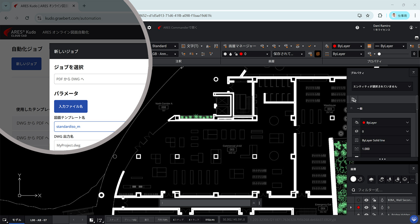Image resolution: width=420 pixels, height=224 pixels.
Task: Click the ARES Commanderで開く link
Action: click(x=180, y=27)
